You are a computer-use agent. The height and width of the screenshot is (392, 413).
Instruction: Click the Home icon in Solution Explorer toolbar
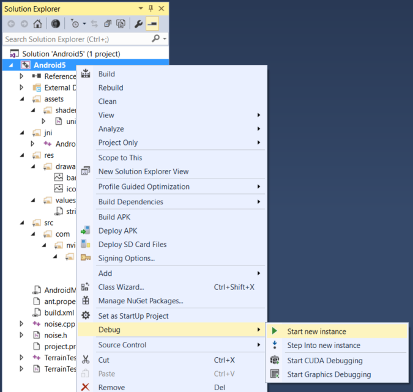pyautogui.click(x=37, y=24)
